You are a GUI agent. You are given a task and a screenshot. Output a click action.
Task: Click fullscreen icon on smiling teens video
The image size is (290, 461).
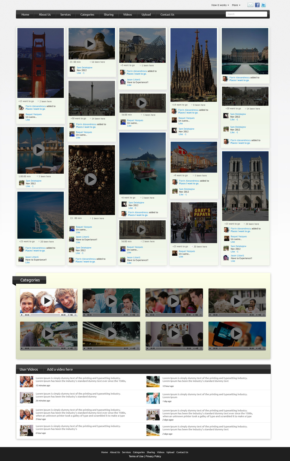click(x=75, y=315)
